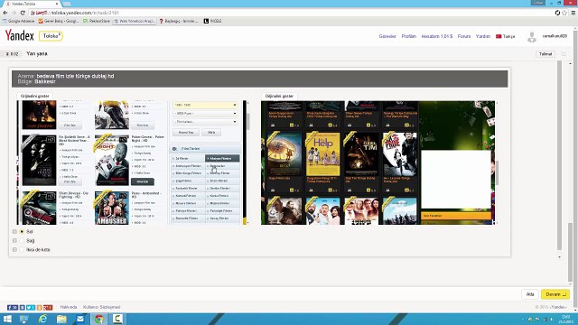Switch to Chrome in the taskbar

coord(98,319)
